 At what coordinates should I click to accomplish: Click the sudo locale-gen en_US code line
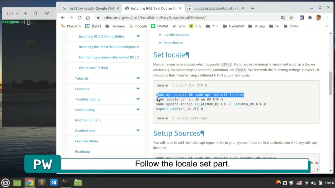189,99
